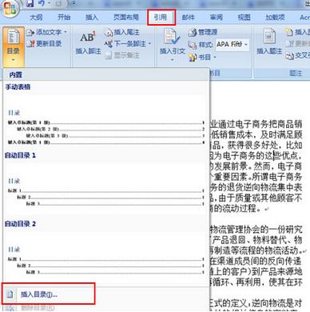Image resolution: width=310 pixels, height=312 pixels.
Task: Switch to the 大纲 tab
Action: click(x=36, y=18)
